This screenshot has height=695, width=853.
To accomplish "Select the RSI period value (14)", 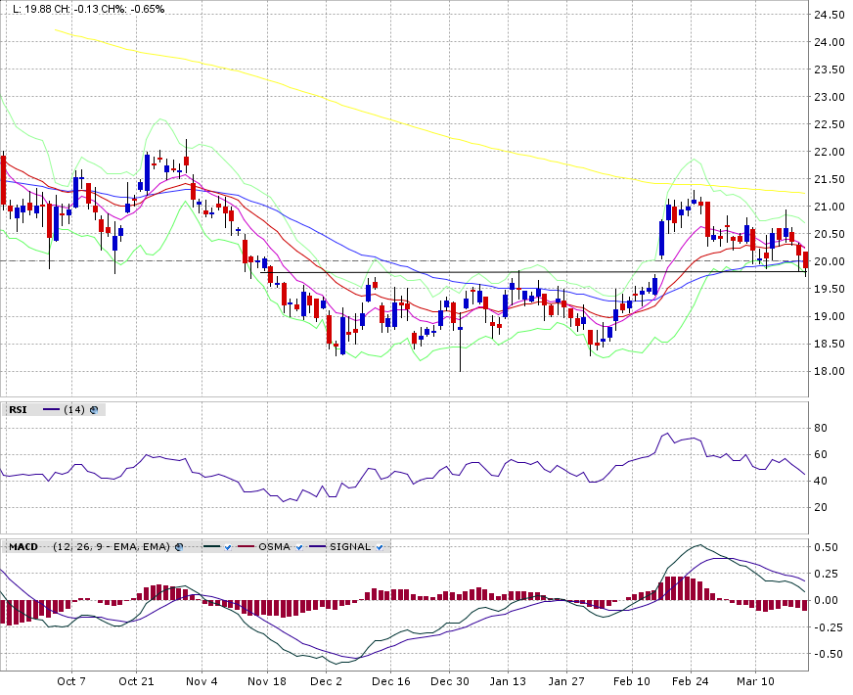I will click(74, 410).
